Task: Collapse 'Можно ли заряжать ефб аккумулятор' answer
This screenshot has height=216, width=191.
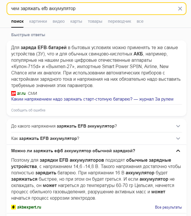Action: pos(178,151)
